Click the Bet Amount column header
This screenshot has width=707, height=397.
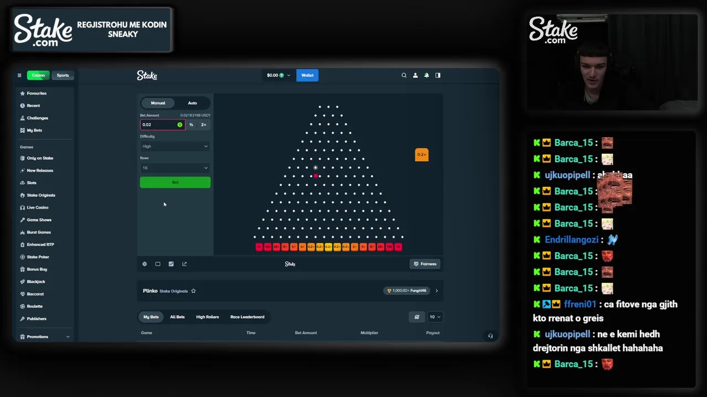tap(306, 333)
